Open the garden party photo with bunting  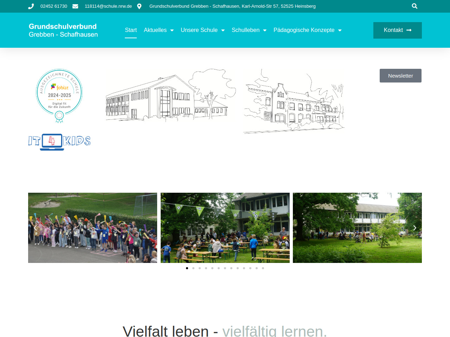(x=225, y=228)
